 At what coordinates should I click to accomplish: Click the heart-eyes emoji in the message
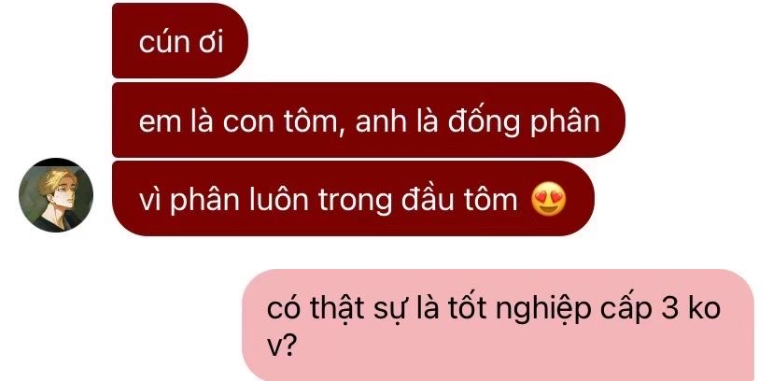(549, 200)
